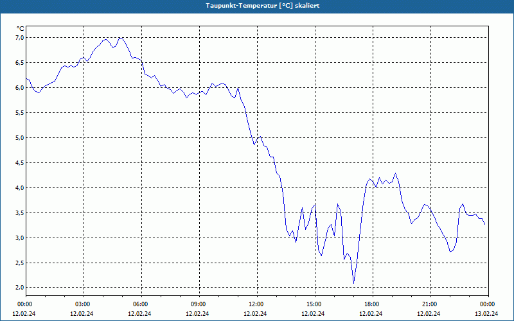Pick the '4,5' y-axis value
Screen dimensions: 514x321
click(x=20, y=163)
